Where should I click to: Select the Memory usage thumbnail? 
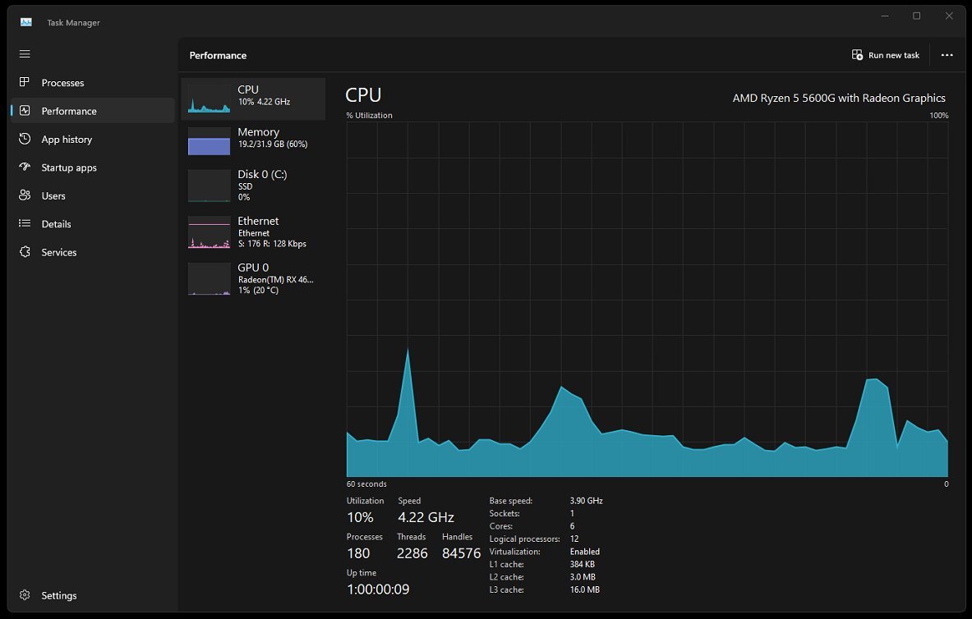click(209, 141)
